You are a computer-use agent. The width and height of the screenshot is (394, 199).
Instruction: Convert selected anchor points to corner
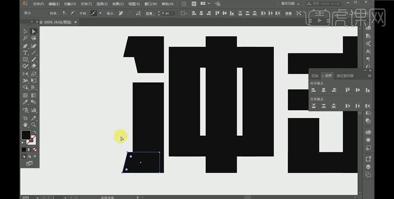pyautogui.click(x=65, y=13)
